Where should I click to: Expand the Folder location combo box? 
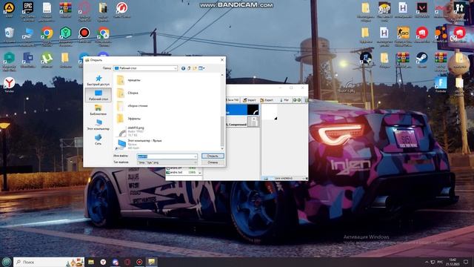[176, 68]
